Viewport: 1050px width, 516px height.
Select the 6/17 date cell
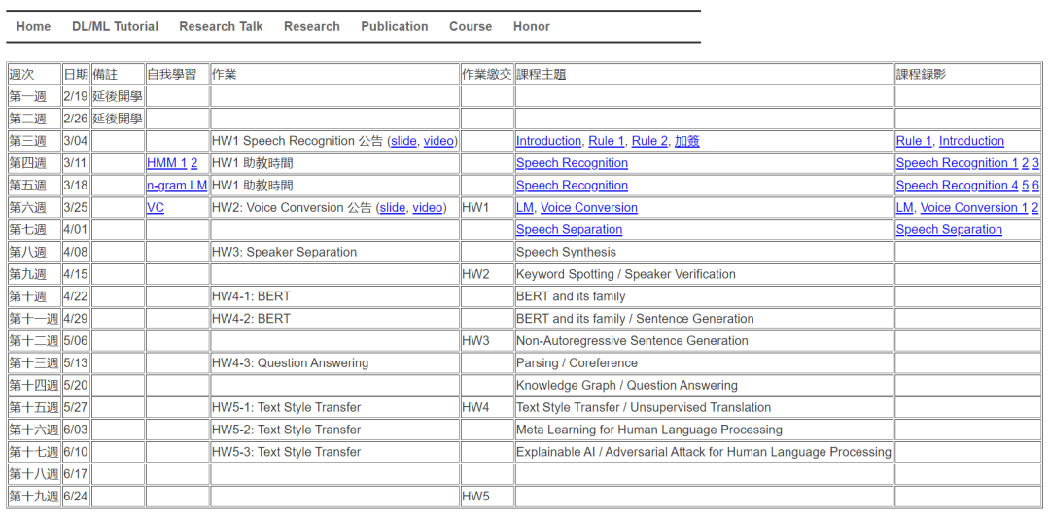pyautogui.click(x=77, y=474)
